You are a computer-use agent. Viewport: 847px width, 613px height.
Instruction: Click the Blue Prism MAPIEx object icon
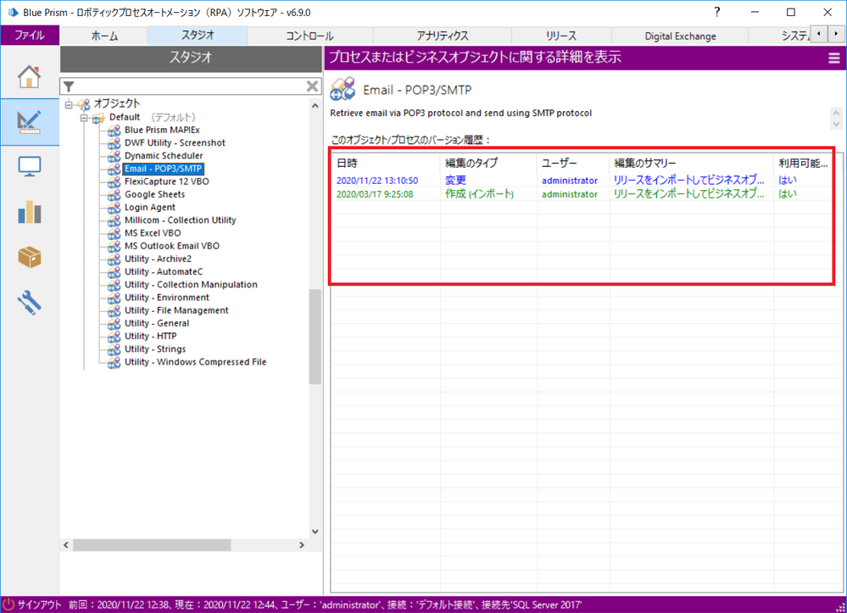click(x=114, y=131)
